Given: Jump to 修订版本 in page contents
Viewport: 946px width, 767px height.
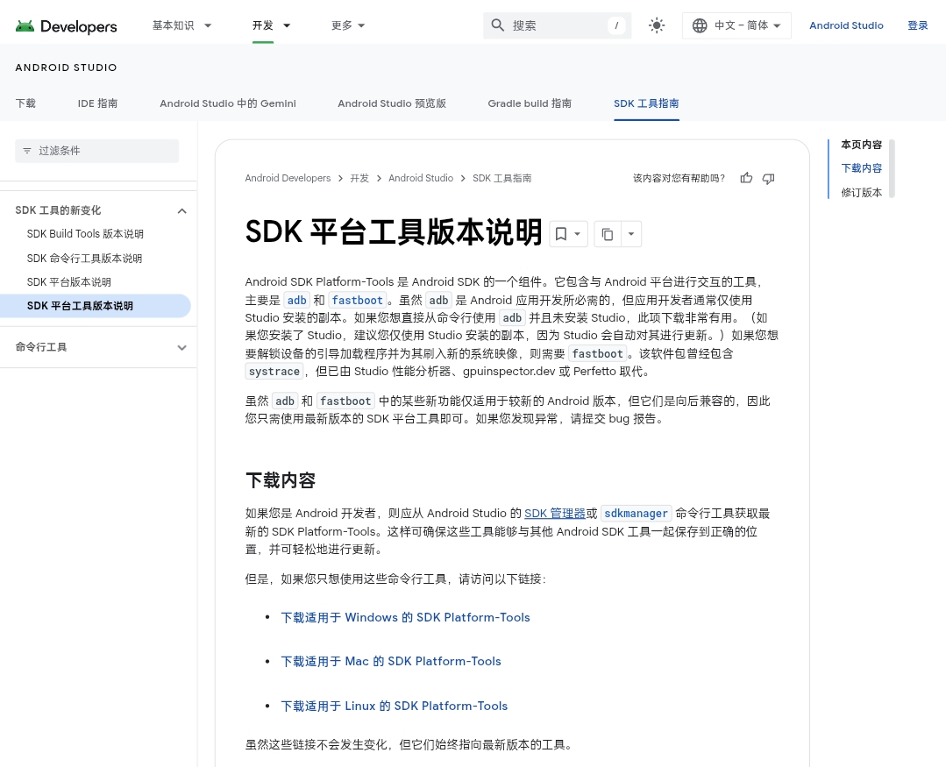Looking at the screenshot, I should click(x=861, y=193).
